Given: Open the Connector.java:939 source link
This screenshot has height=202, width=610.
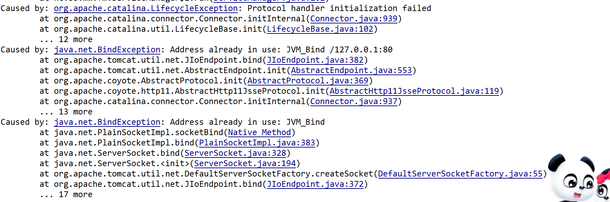Looking at the screenshot, I should pos(354,19).
